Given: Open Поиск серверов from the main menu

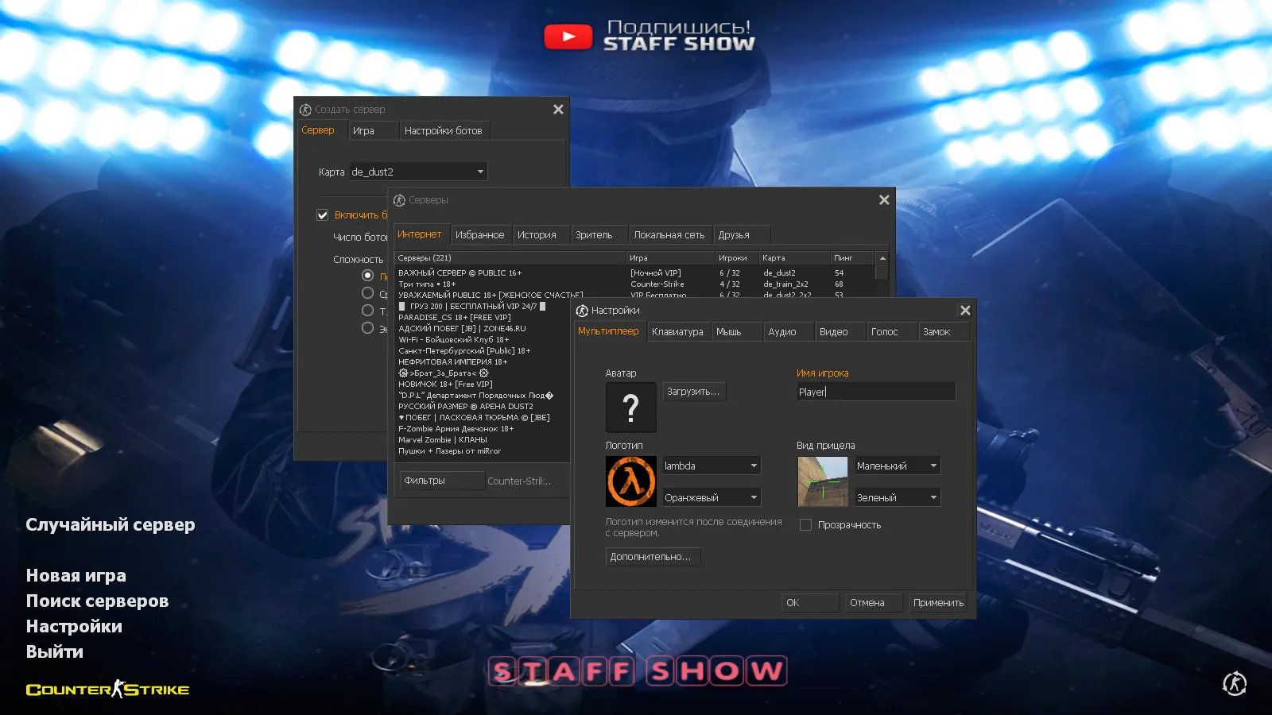Looking at the screenshot, I should pyautogui.click(x=97, y=601).
